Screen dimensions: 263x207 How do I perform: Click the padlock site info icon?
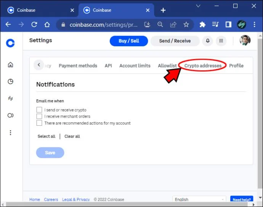[63, 25]
